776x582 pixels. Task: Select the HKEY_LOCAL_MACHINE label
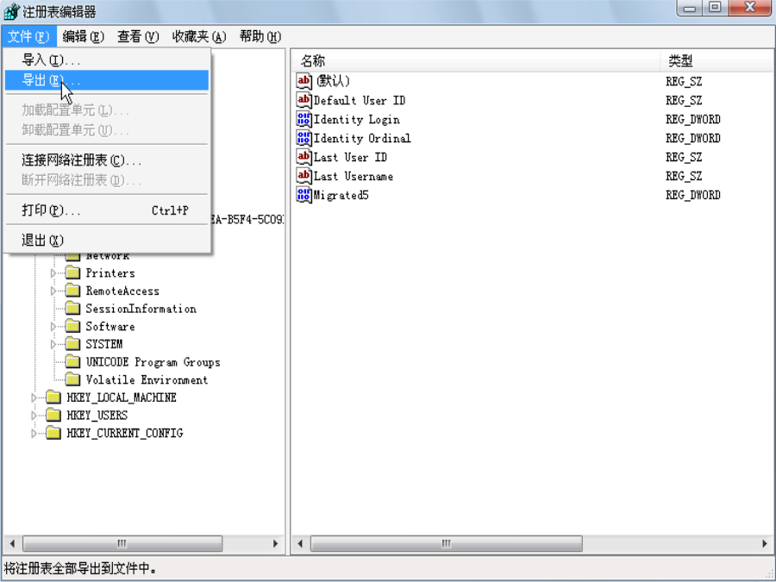(122, 397)
